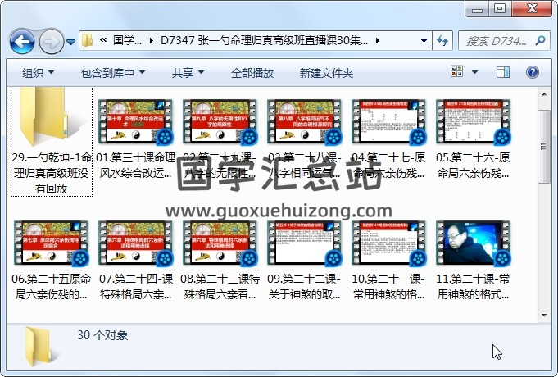The width and height of the screenshot is (558, 377).
Task: Open the view options dropdown arrow
Action: click(x=474, y=72)
